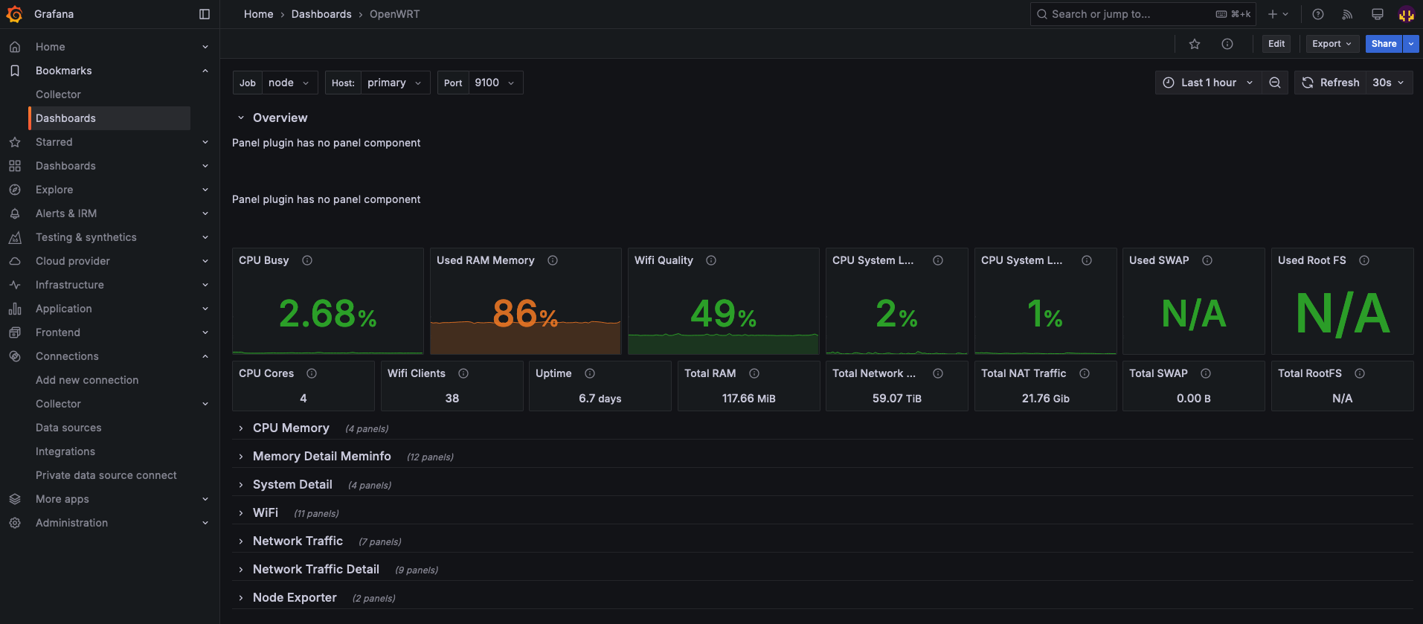
Task: Click the Home sidebar house icon
Action: point(15,47)
